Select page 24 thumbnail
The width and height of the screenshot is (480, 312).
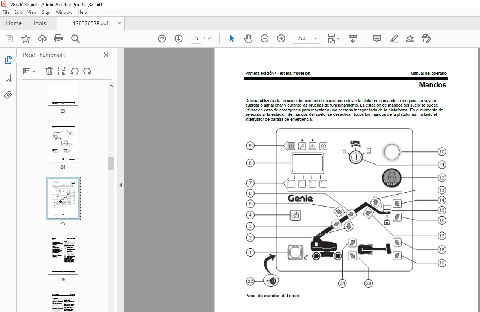63,142
